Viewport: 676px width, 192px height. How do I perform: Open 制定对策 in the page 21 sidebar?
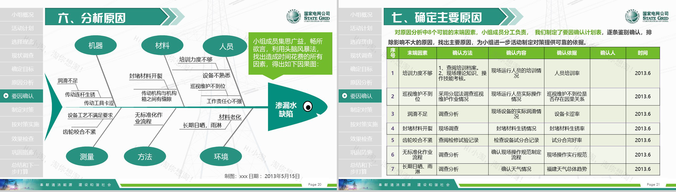[360, 110]
